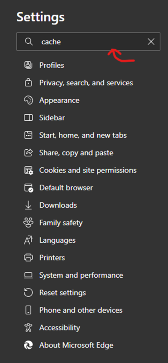Open Languages settings

point(57,240)
